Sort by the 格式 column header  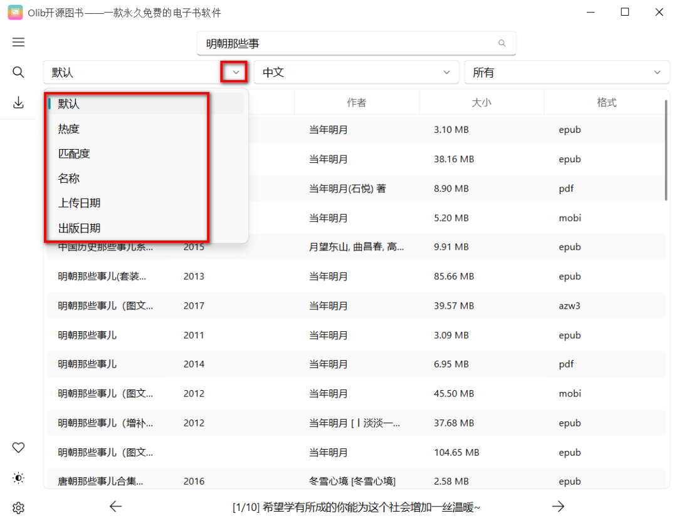[606, 103]
